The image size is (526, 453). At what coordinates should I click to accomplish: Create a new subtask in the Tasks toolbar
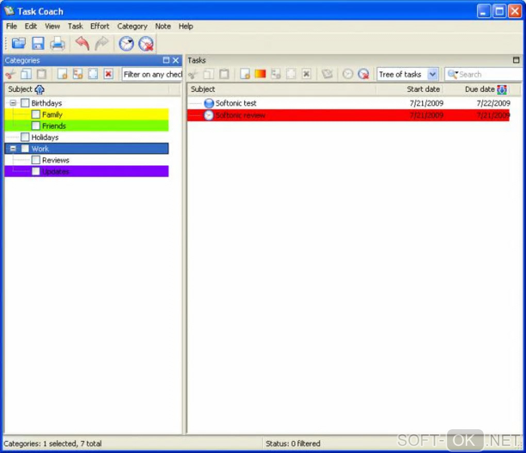276,74
